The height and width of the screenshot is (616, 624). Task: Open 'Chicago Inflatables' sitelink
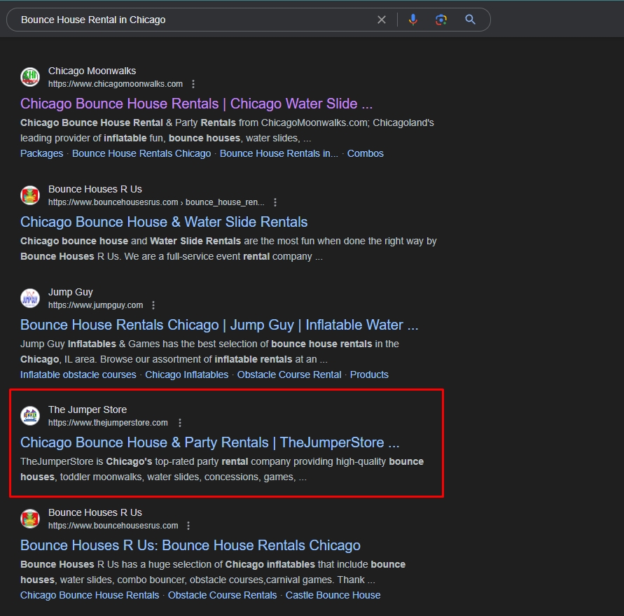point(187,374)
